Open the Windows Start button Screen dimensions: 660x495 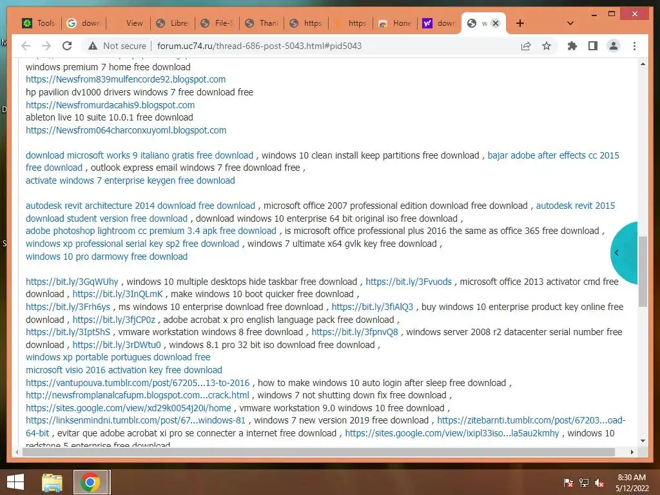pyautogui.click(x=15, y=482)
